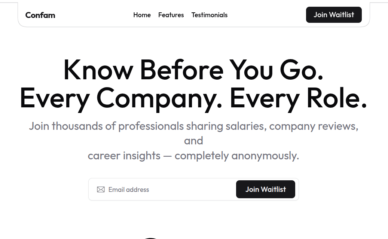Click the "Every Company. Every Role." headline line
This screenshot has width=388, height=239.
(x=193, y=98)
